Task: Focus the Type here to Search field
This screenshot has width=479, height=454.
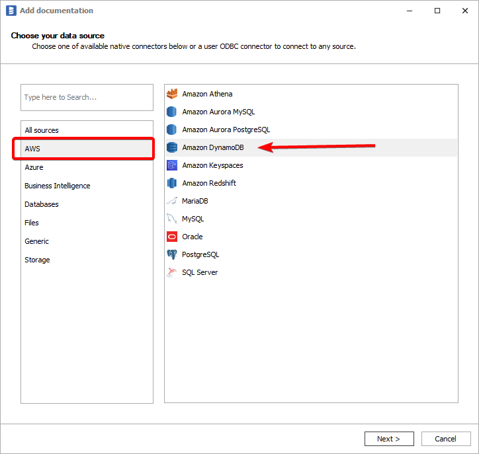Action: pos(87,97)
